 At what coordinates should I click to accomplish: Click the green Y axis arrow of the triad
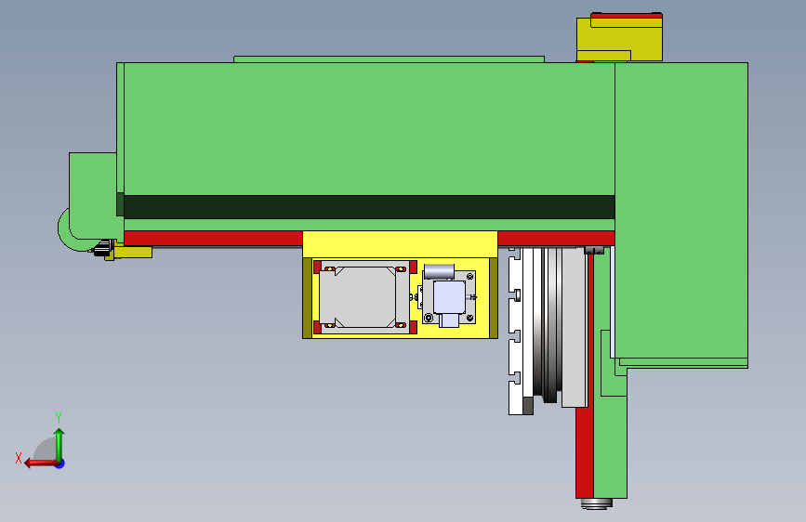pos(59,444)
